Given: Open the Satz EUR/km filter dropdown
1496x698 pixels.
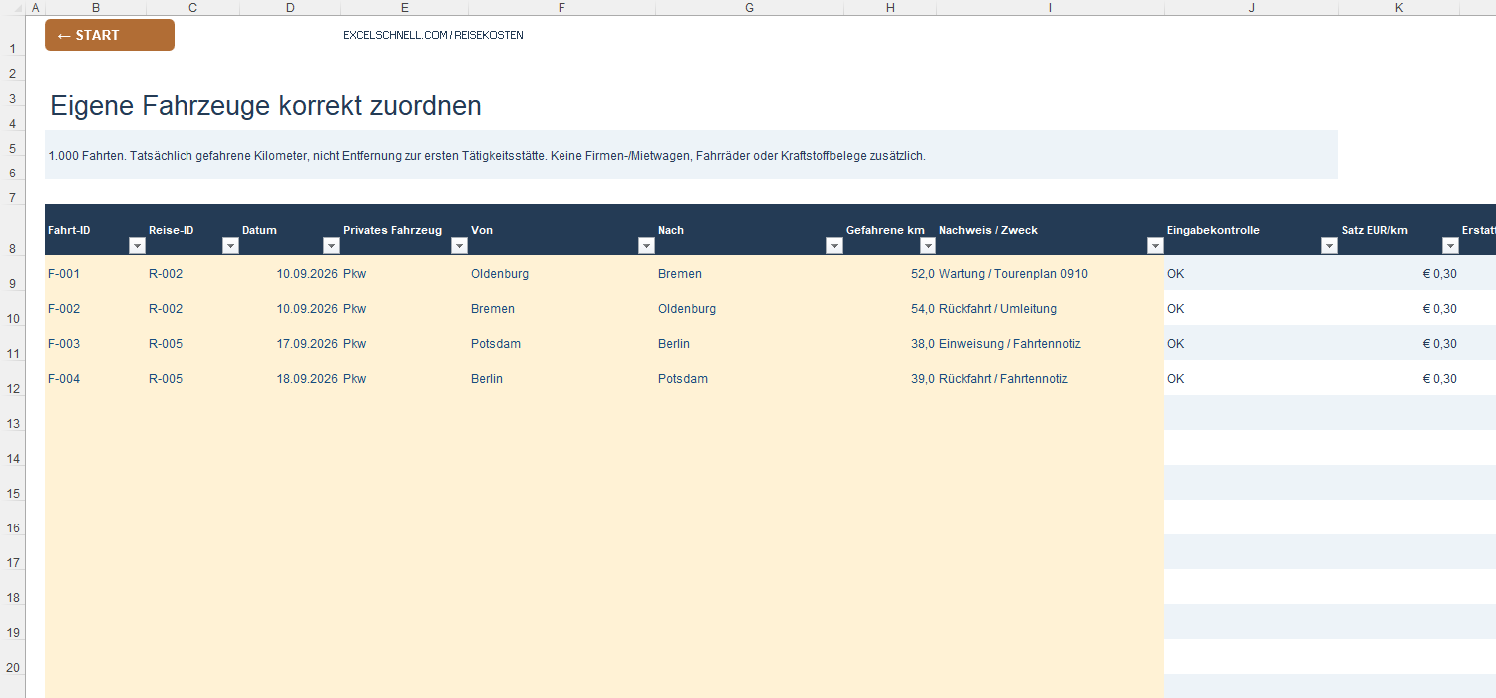Looking at the screenshot, I should pos(1450,246).
